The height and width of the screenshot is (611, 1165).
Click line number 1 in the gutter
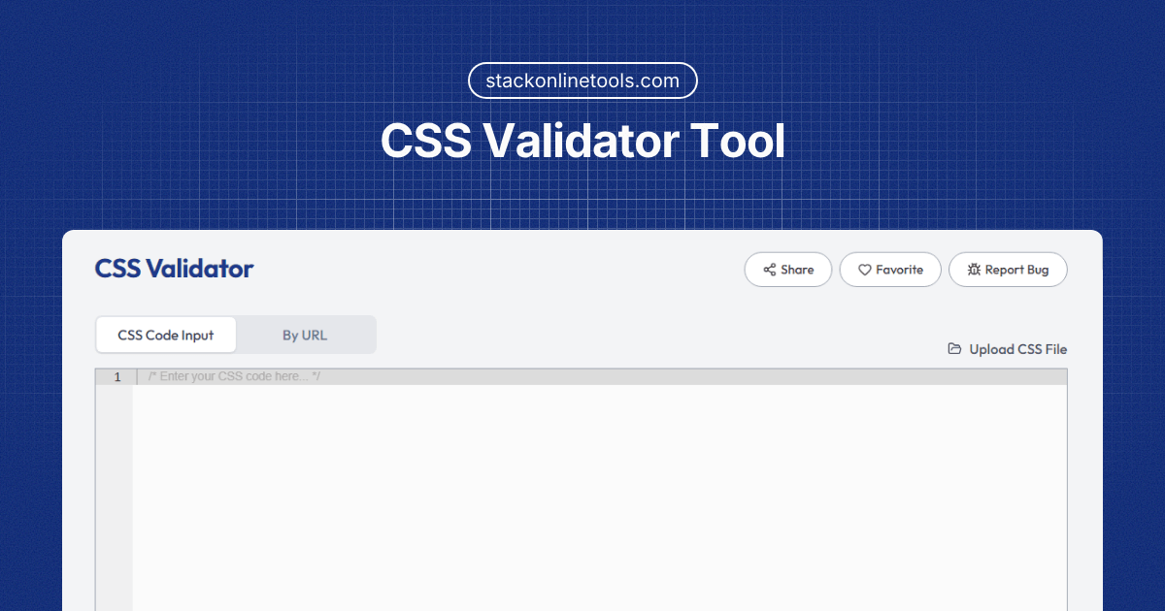(x=116, y=376)
